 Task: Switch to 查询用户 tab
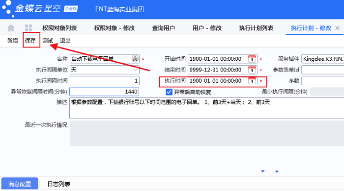164,28
